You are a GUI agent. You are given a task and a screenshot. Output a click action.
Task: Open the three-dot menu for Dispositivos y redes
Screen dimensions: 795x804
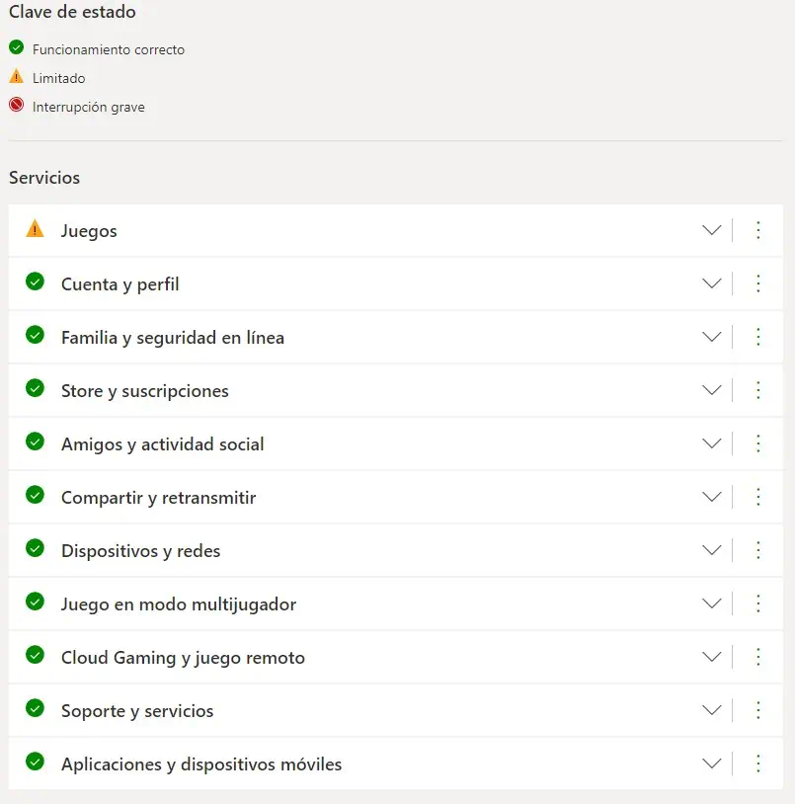tap(758, 550)
